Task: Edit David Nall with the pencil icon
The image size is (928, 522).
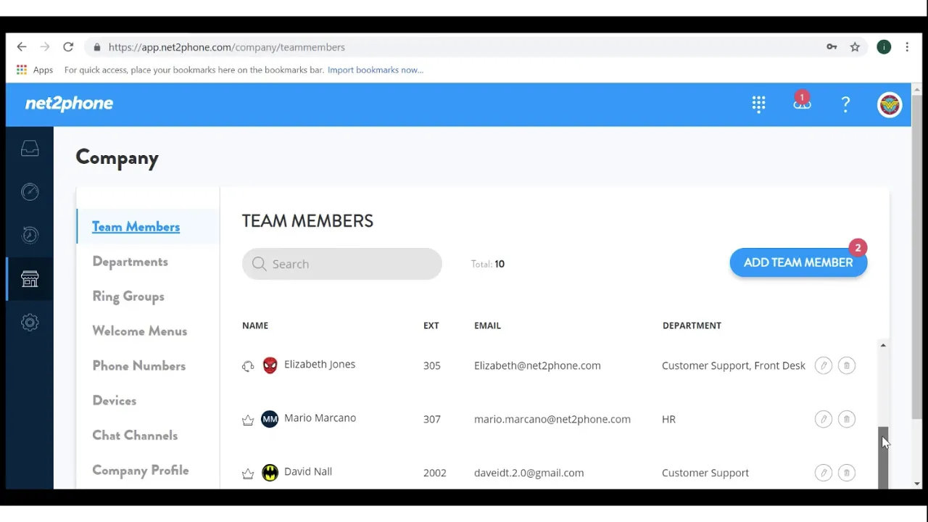Action: (824, 473)
